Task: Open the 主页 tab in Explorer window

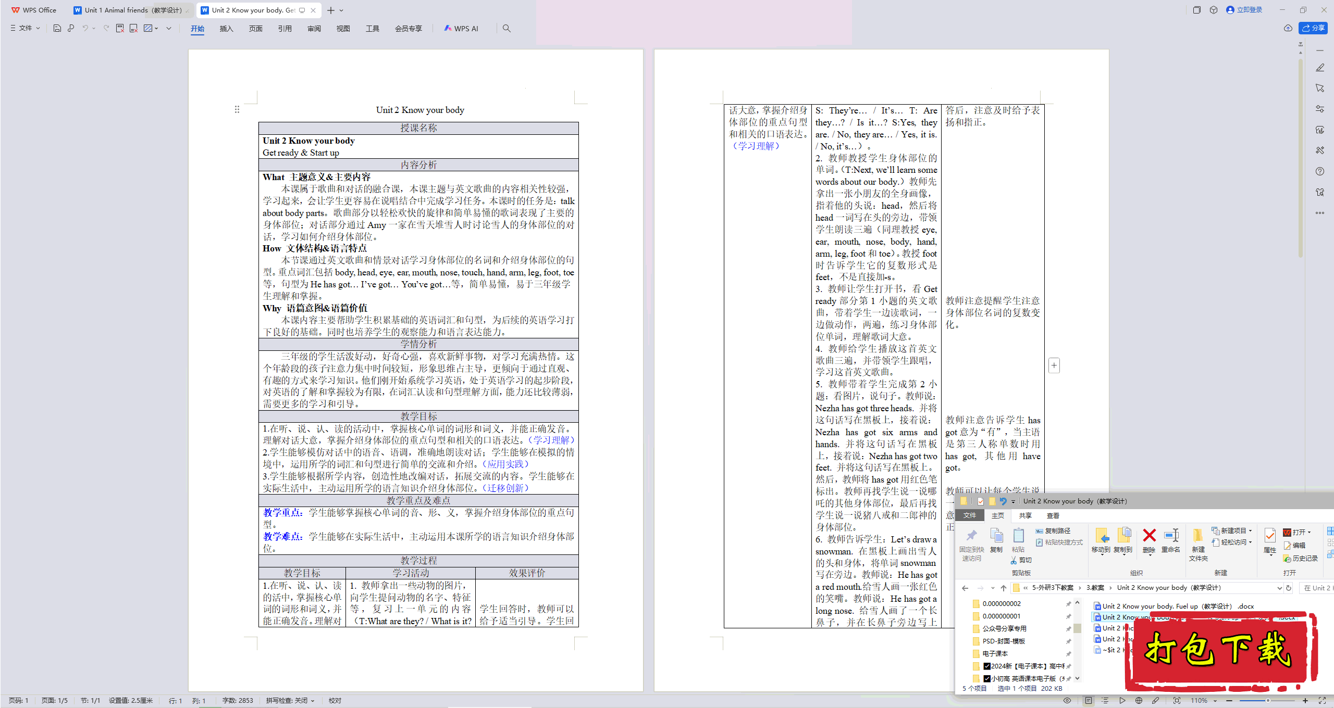Action: 998,515
